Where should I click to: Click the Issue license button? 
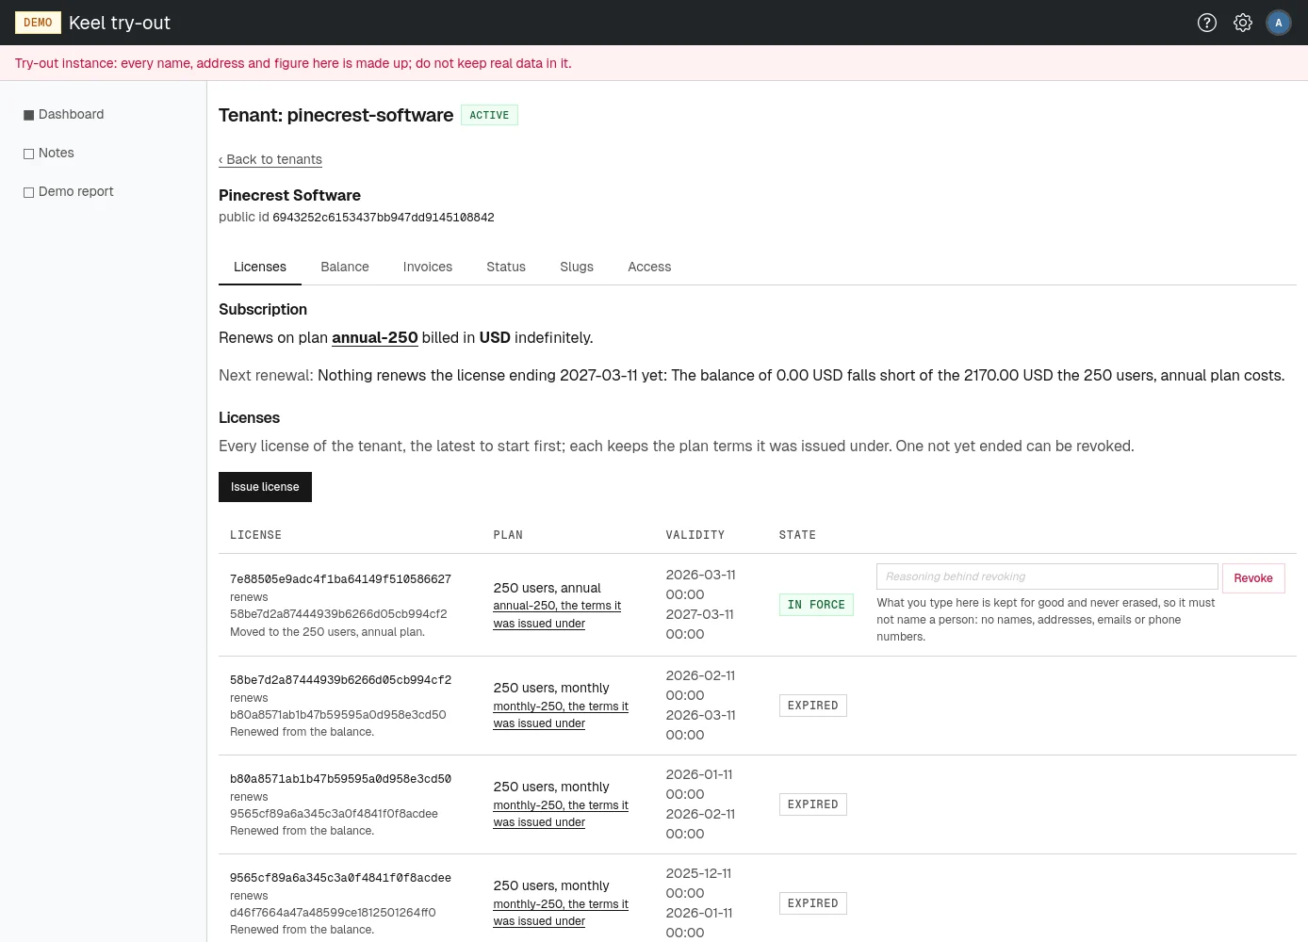[265, 487]
